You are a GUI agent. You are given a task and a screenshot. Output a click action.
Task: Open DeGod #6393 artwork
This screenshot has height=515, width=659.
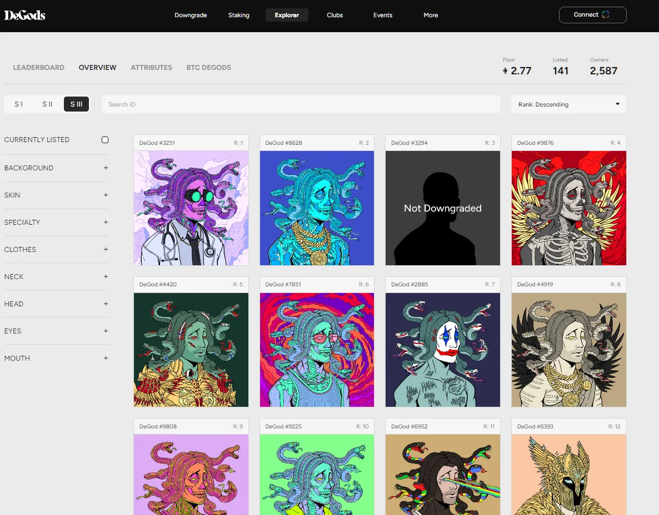[x=568, y=474]
